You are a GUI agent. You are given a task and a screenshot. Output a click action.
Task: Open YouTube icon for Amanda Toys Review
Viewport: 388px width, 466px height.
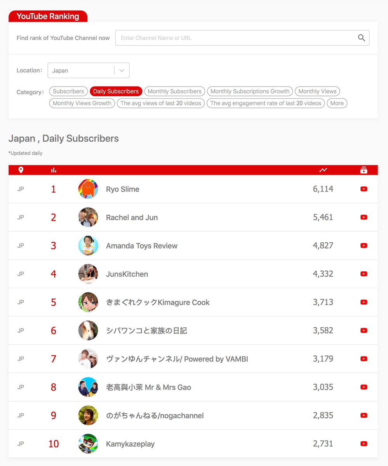pos(364,245)
